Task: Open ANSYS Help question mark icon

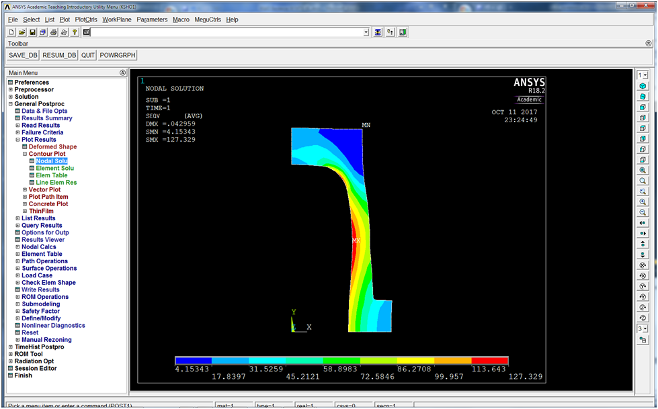Action: 75,32
